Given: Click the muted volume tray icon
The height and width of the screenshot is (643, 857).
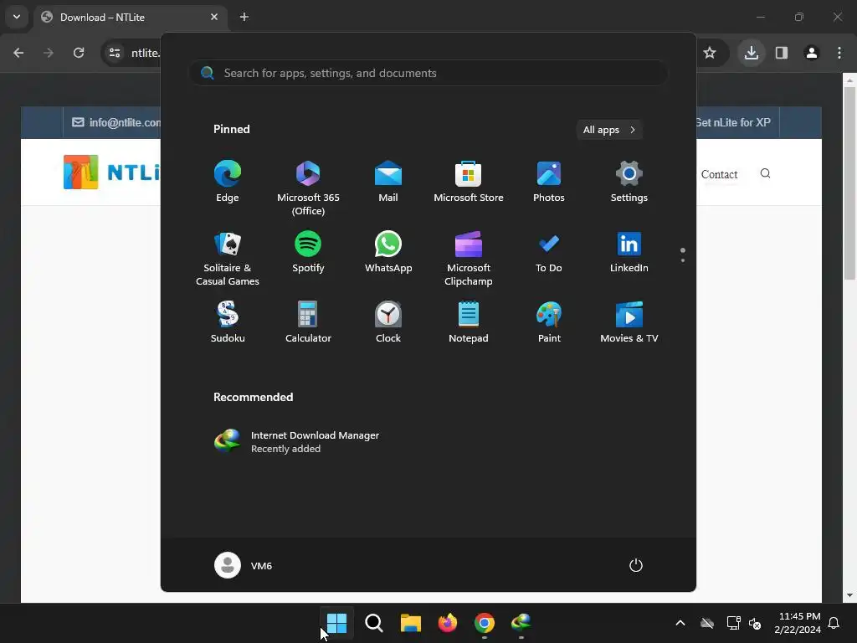Looking at the screenshot, I should point(755,623).
